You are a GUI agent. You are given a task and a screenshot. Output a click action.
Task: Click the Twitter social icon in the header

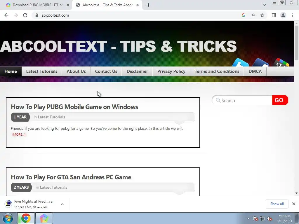click(241, 63)
